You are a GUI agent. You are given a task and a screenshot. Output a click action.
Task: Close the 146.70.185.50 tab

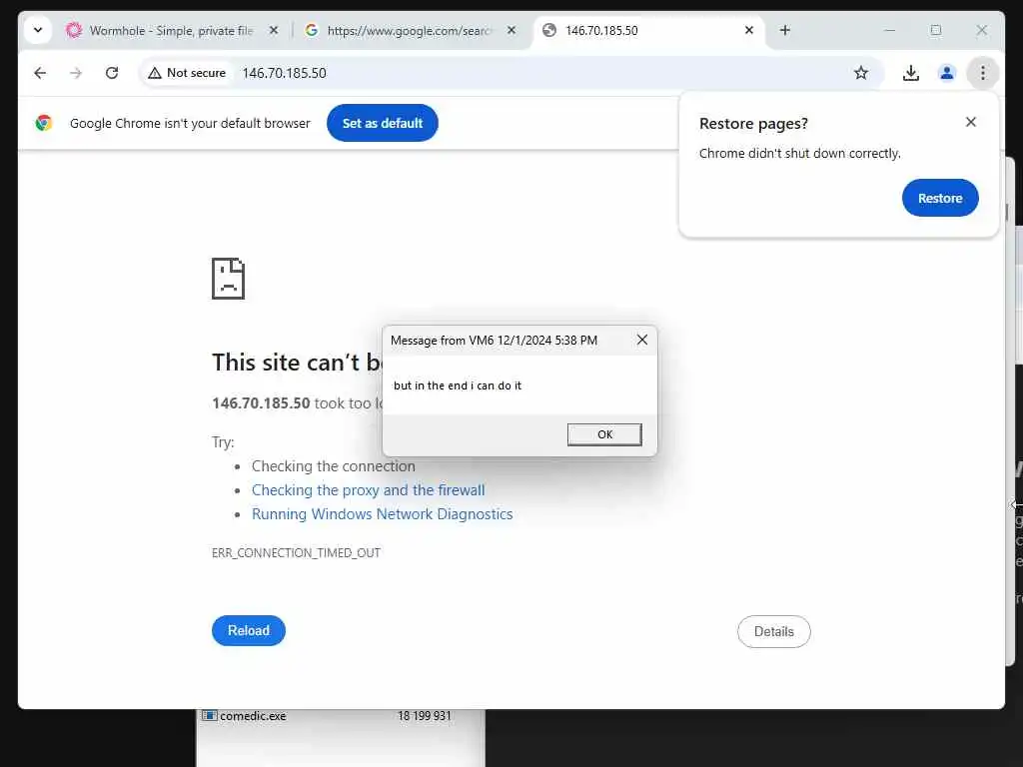(x=749, y=30)
